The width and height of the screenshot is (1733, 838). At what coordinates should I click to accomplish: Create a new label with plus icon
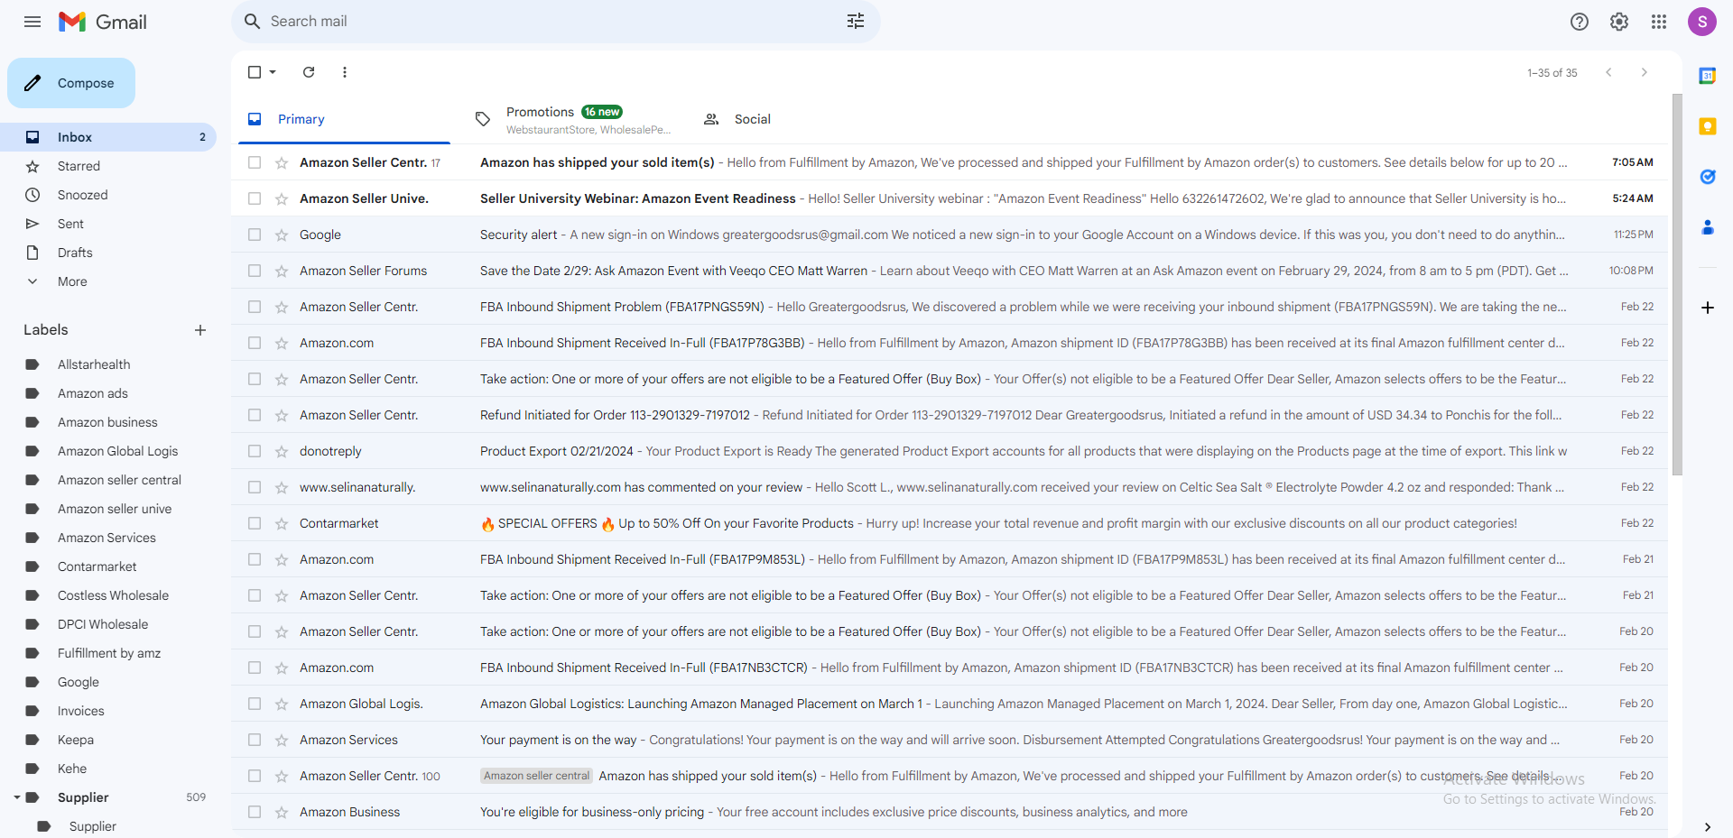tap(200, 330)
